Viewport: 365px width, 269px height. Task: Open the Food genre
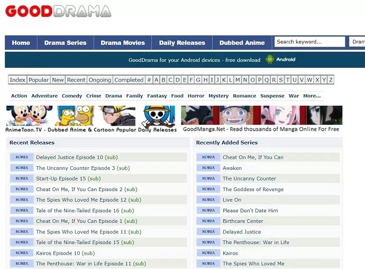tap(177, 96)
